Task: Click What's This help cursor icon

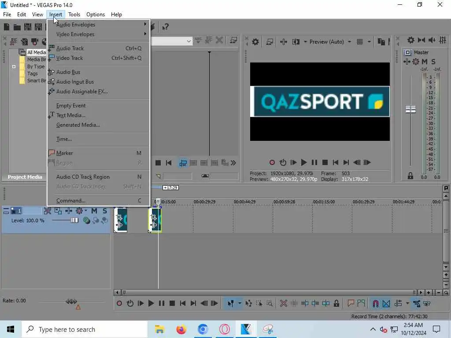Action: coord(166,27)
